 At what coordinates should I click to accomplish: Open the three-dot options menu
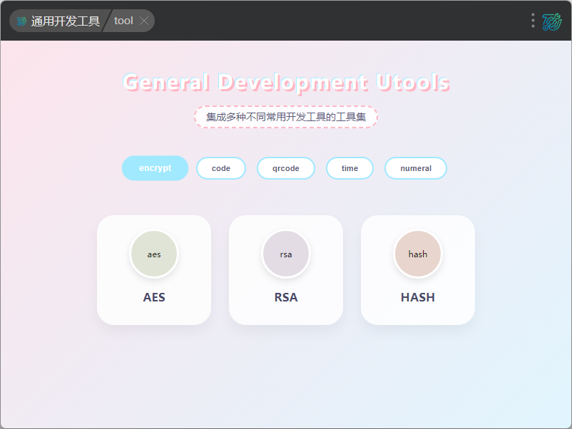(x=533, y=21)
